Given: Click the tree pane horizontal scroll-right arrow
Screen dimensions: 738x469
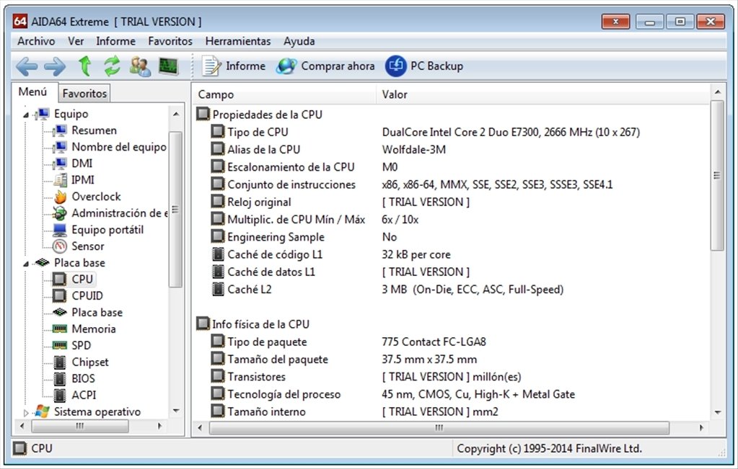Looking at the screenshot, I should [x=160, y=426].
